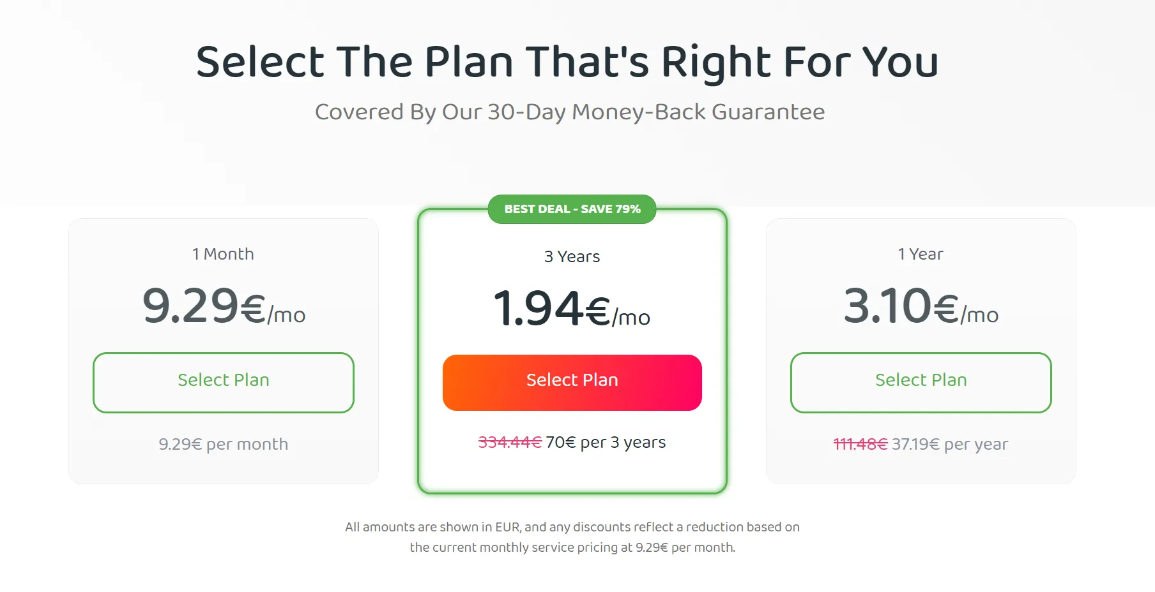This screenshot has height=592, width=1155.
Task: Click the 9.29€ per month label
Action: 223,444
